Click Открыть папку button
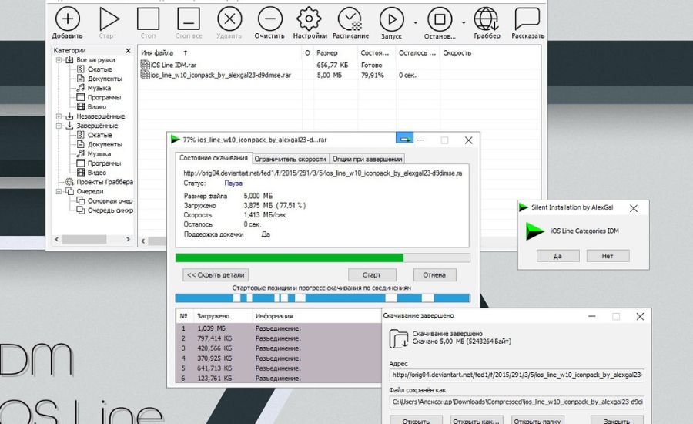 (537, 421)
